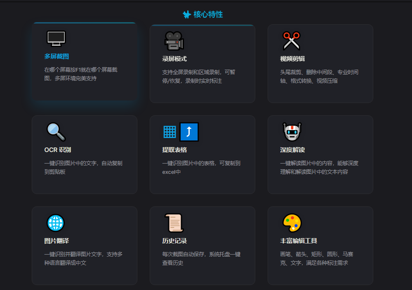Open the 提取表格 feature card

point(202,154)
